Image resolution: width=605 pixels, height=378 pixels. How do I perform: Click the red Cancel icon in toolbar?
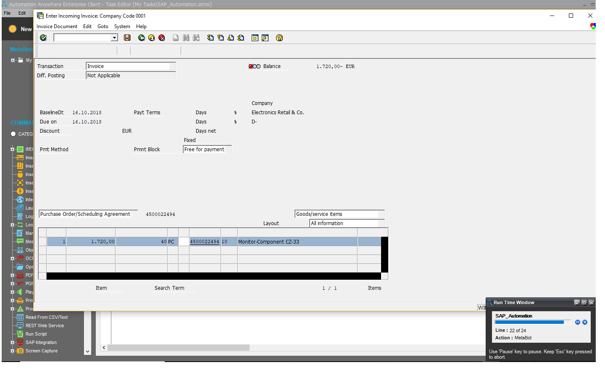click(162, 38)
